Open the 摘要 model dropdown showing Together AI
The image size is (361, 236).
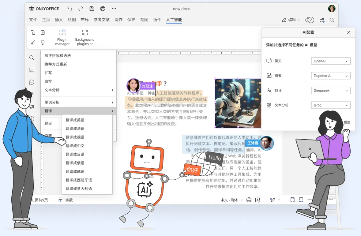tap(331, 76)
